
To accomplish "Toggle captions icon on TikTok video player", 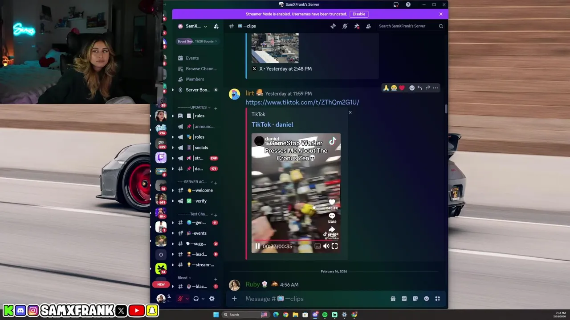I will point(318,246).
